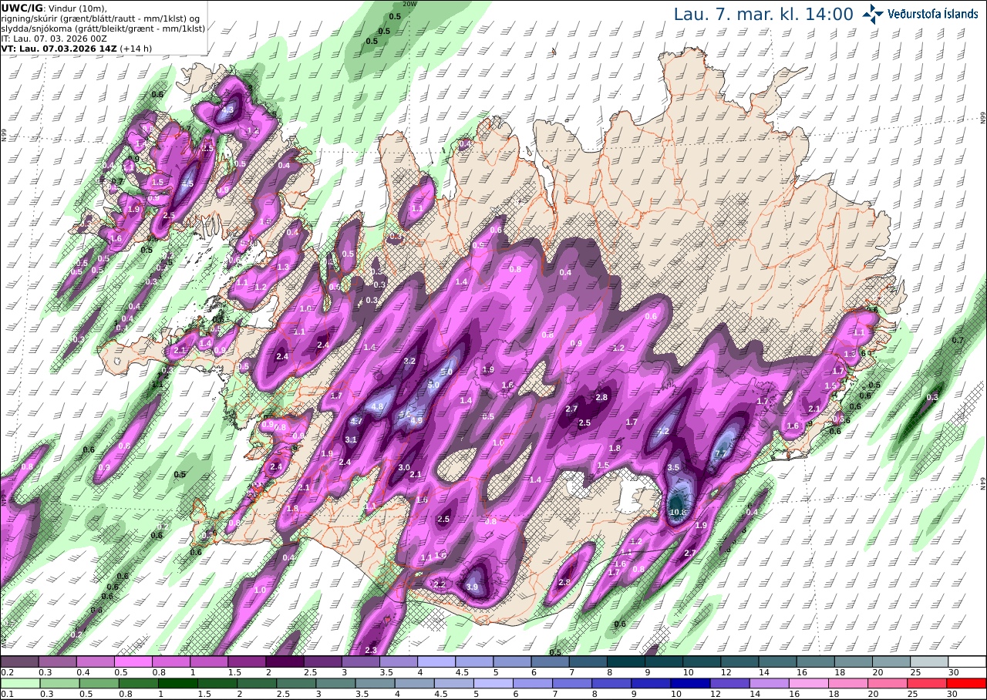Click the 3.2 precipitation value
The image size is (987, 700).
[x=410, y=362]
